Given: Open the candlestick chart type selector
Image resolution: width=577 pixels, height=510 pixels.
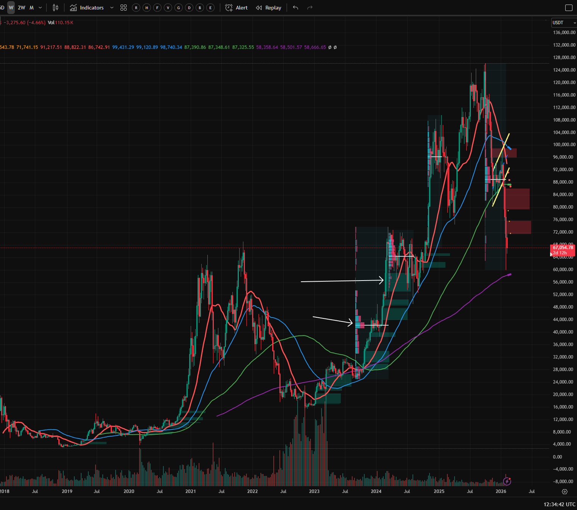Looking at the screenshot, I should pos(56,8).
